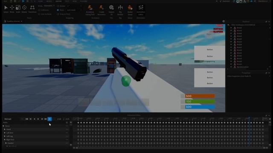273x153 pixels.
Task: Open the Avatar Setup tool
Action: click(x=130, y=10)
